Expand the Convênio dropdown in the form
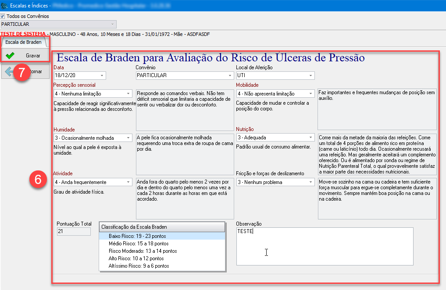Image resolution: width=446 pixels, height=290 pixels. [x=229, y=75]
